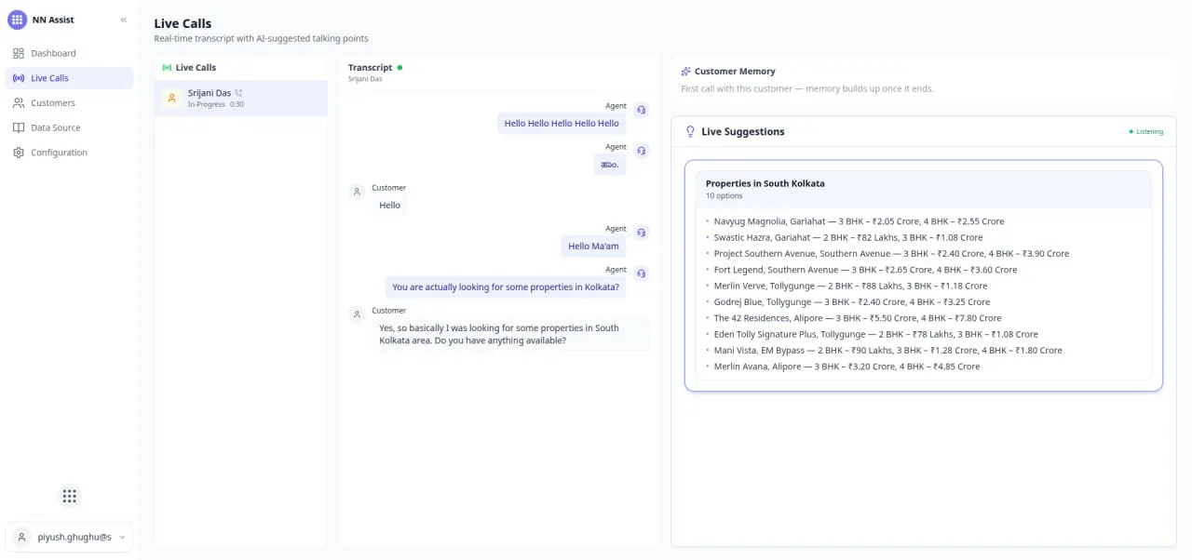
Task: Click the Configuration gear icon
Action: (x=19, y=153)
